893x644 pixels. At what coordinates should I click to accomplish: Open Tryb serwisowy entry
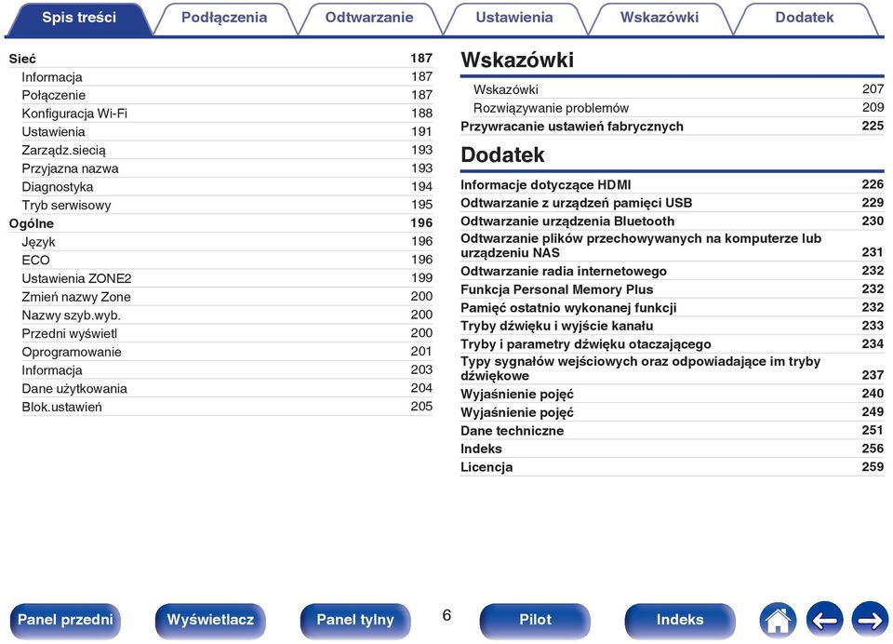pos(227,205)
